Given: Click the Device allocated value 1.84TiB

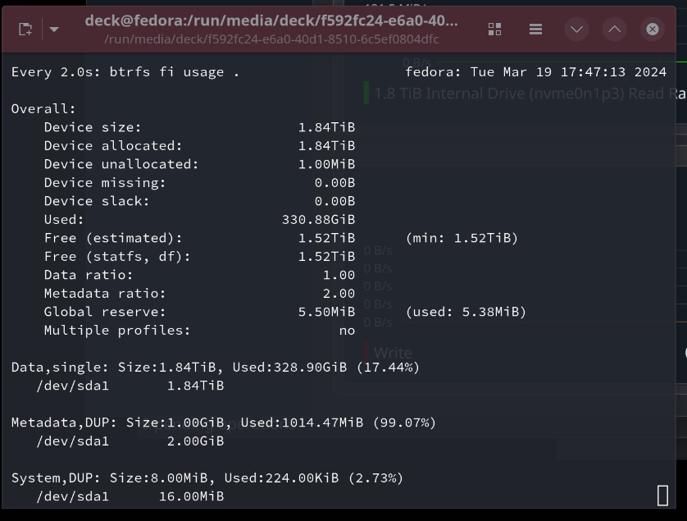Looking at the screenshot, I should (326, 145).
